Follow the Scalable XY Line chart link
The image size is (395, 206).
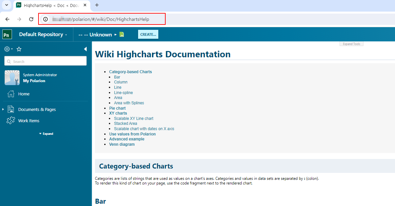click(x=133, y=118)
